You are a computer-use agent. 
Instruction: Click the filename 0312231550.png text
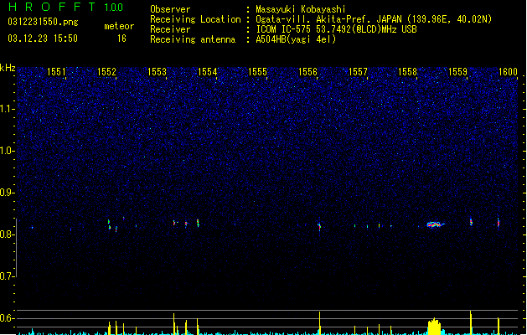43,22
